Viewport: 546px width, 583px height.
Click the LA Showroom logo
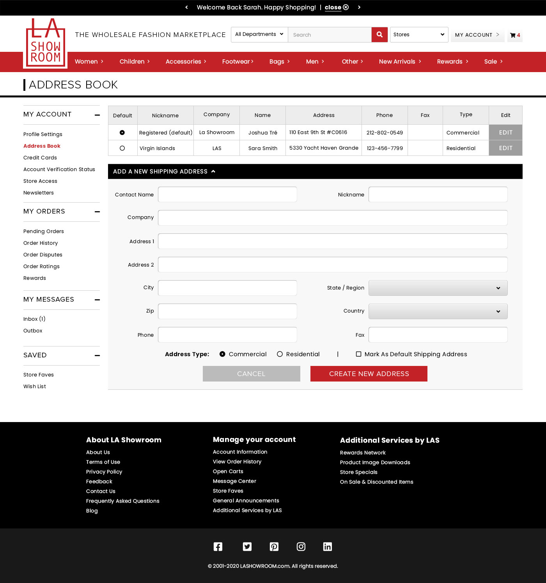point(45,44)
